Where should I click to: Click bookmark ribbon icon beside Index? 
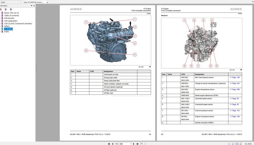[x=2, y=32]
